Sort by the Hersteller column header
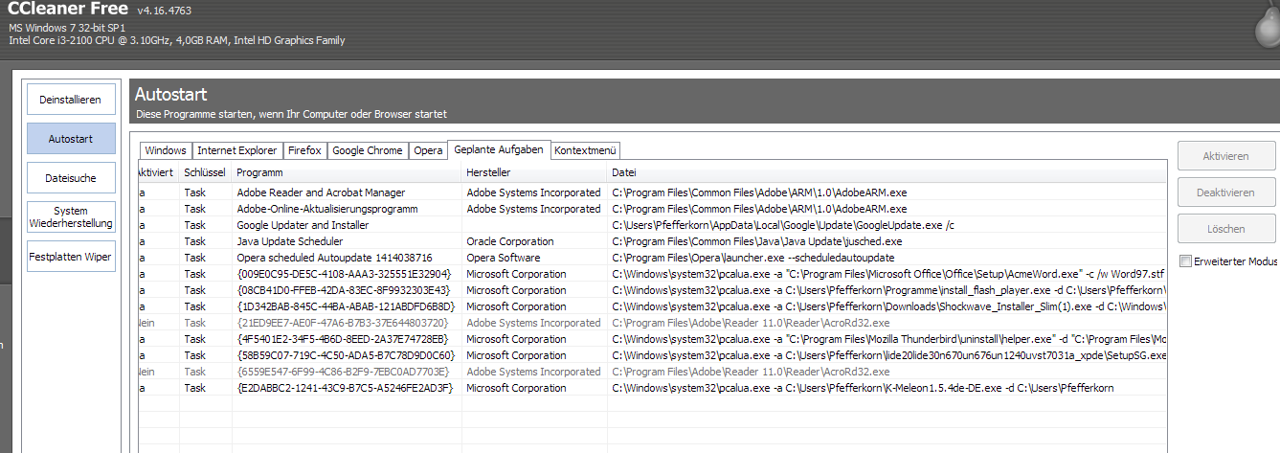The image size is (1280, 453). (x=534, y=172)
